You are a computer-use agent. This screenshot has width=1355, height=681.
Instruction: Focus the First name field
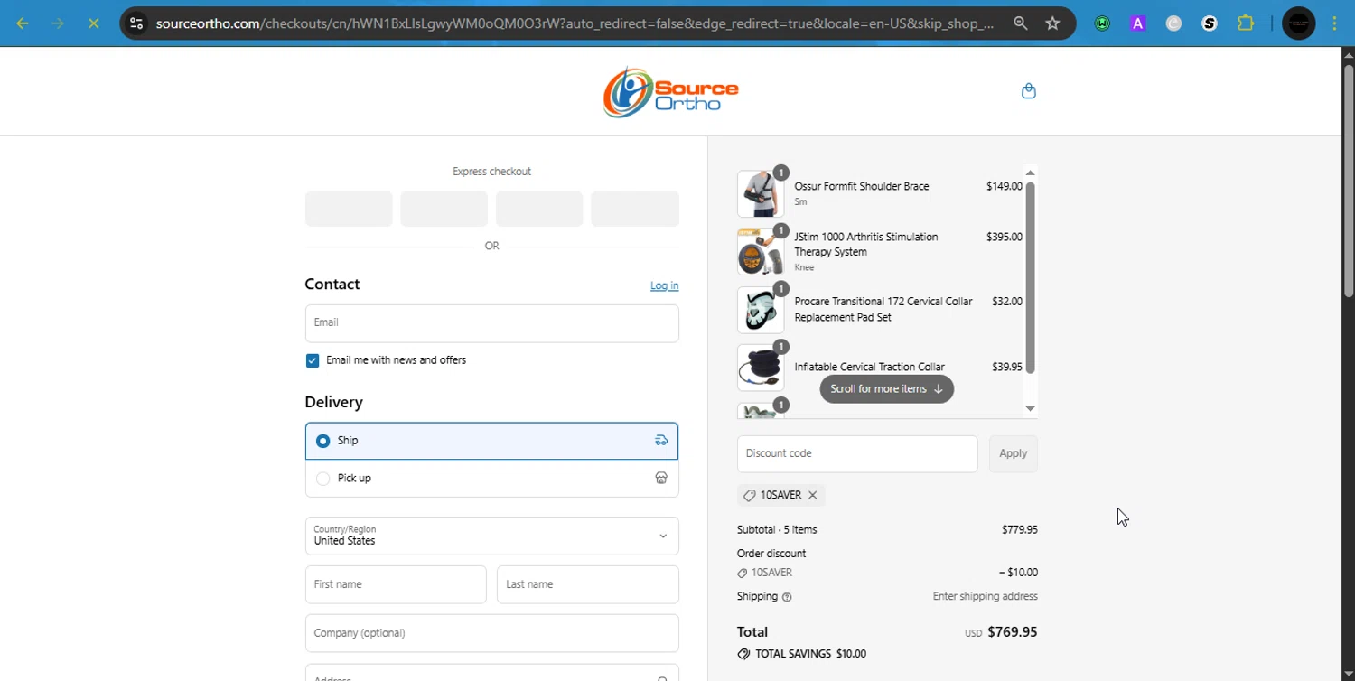396,584
